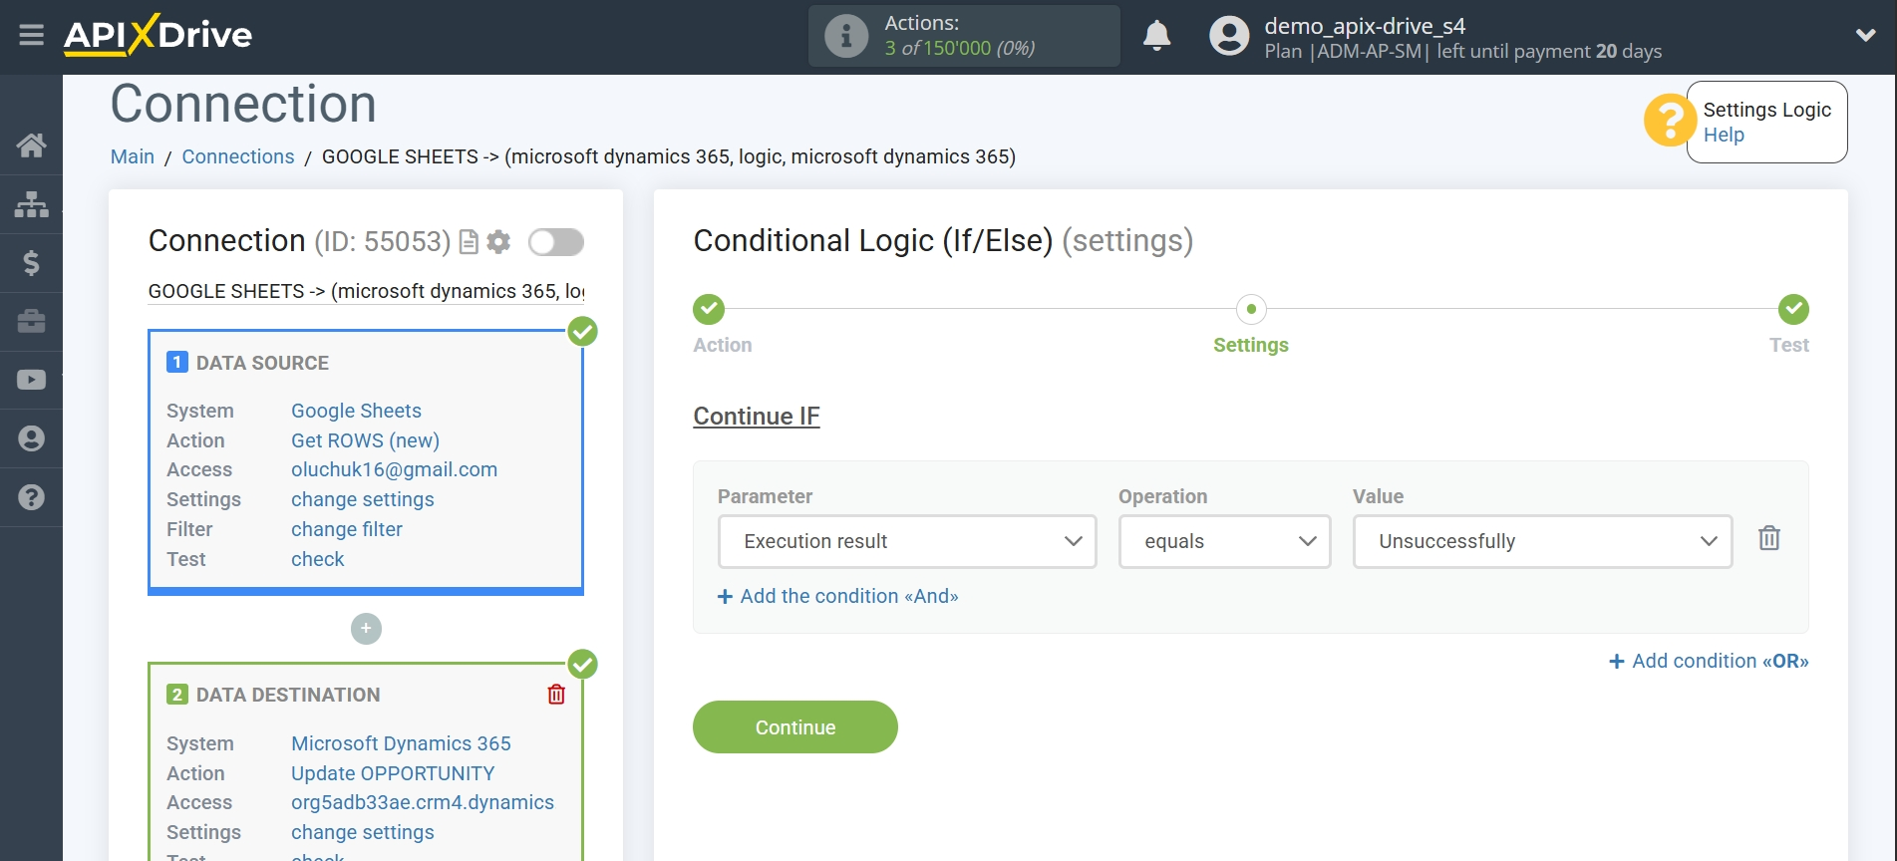Open the Help link for Settings Logic
The width and height of the screenshot is (1897, 861).
click(x=1724, y=135)
